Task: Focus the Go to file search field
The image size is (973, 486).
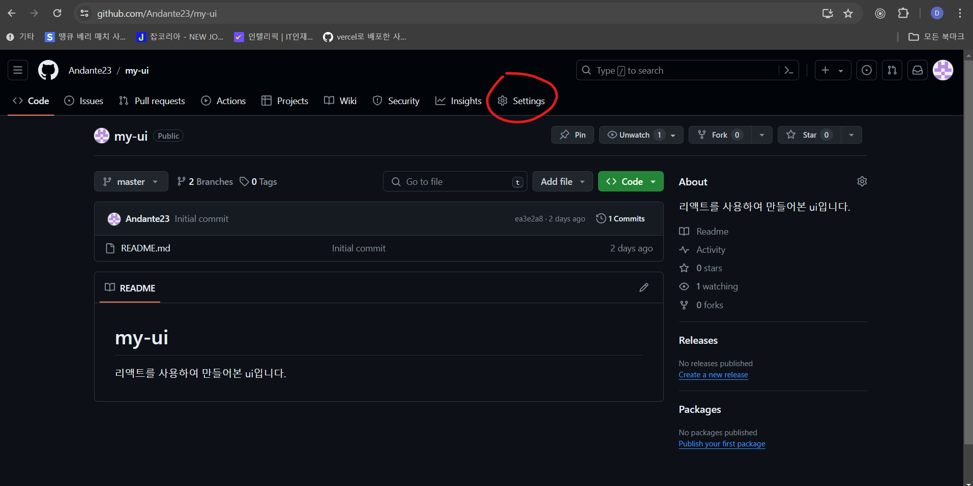Action: (x=455, y=181)
